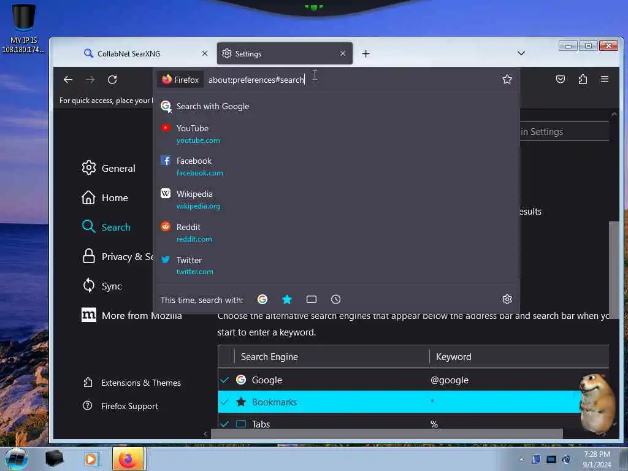Search History one-off clock icon
The image size is (628, 471).
click(335, 299)
